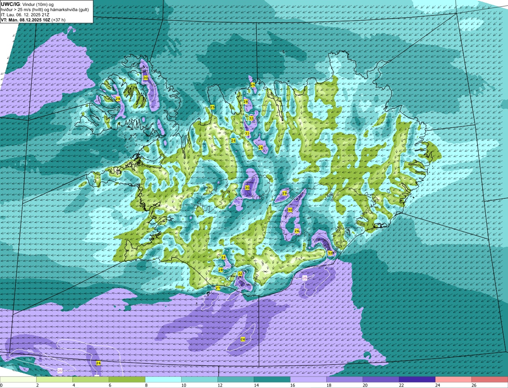Image resolution: width=508 pixels, height=388 pixels.
Task: Click the 6–8 m/s olive green legend swatch
Action: coord(127,380)
